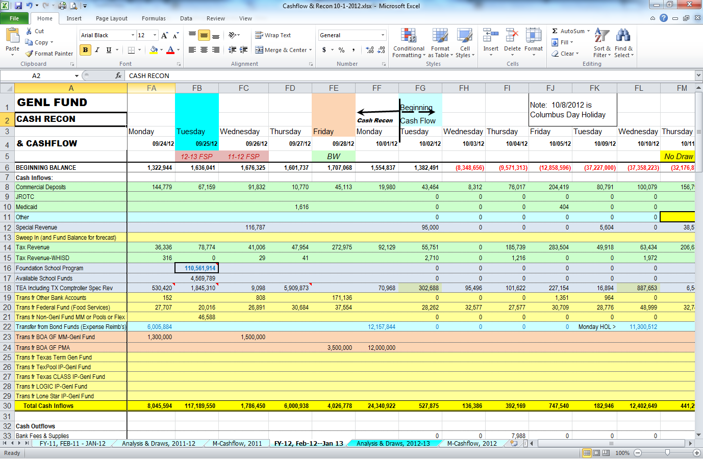Toggle Center horizontal alignment
This screenshot has width=703, height=459.
click(x=204, y=50)
